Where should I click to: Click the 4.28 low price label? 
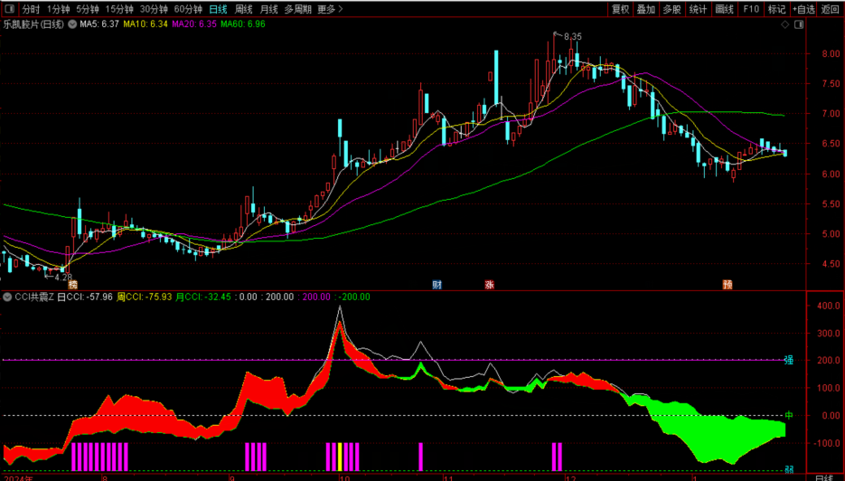click(x=63, y=278)
